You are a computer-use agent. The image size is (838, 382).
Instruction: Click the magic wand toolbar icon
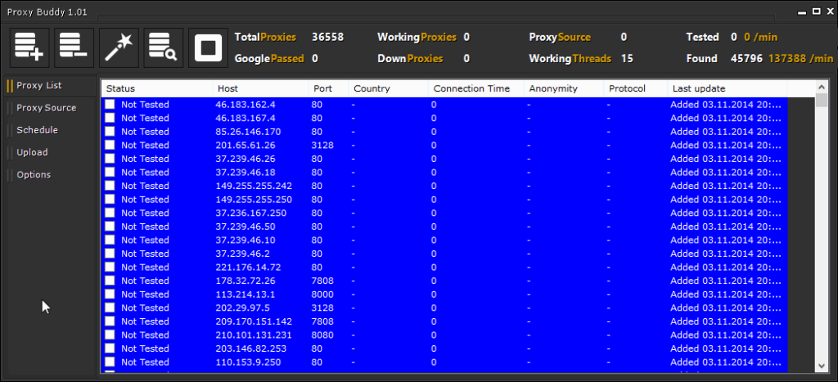[119, 47]
